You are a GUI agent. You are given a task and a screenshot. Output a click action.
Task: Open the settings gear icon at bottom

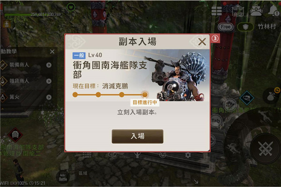[188, 155]
